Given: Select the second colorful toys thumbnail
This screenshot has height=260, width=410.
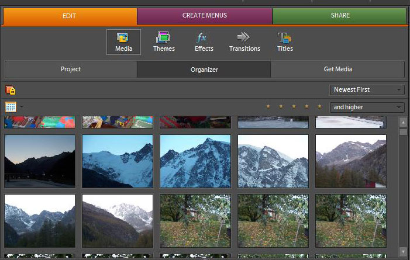Looking at the screenshot, I should pos(118,122).
